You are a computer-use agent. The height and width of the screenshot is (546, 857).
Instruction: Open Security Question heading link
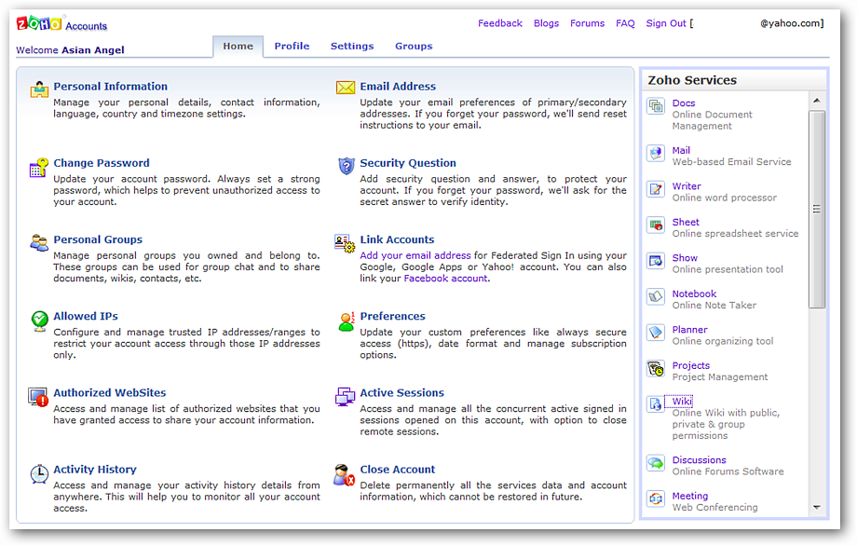(x=408, y=163)
